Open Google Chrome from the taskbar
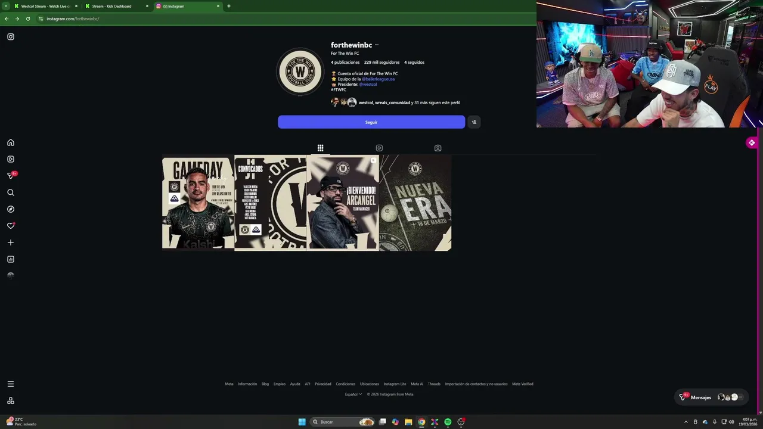763x429 pixels. [421, 422]
